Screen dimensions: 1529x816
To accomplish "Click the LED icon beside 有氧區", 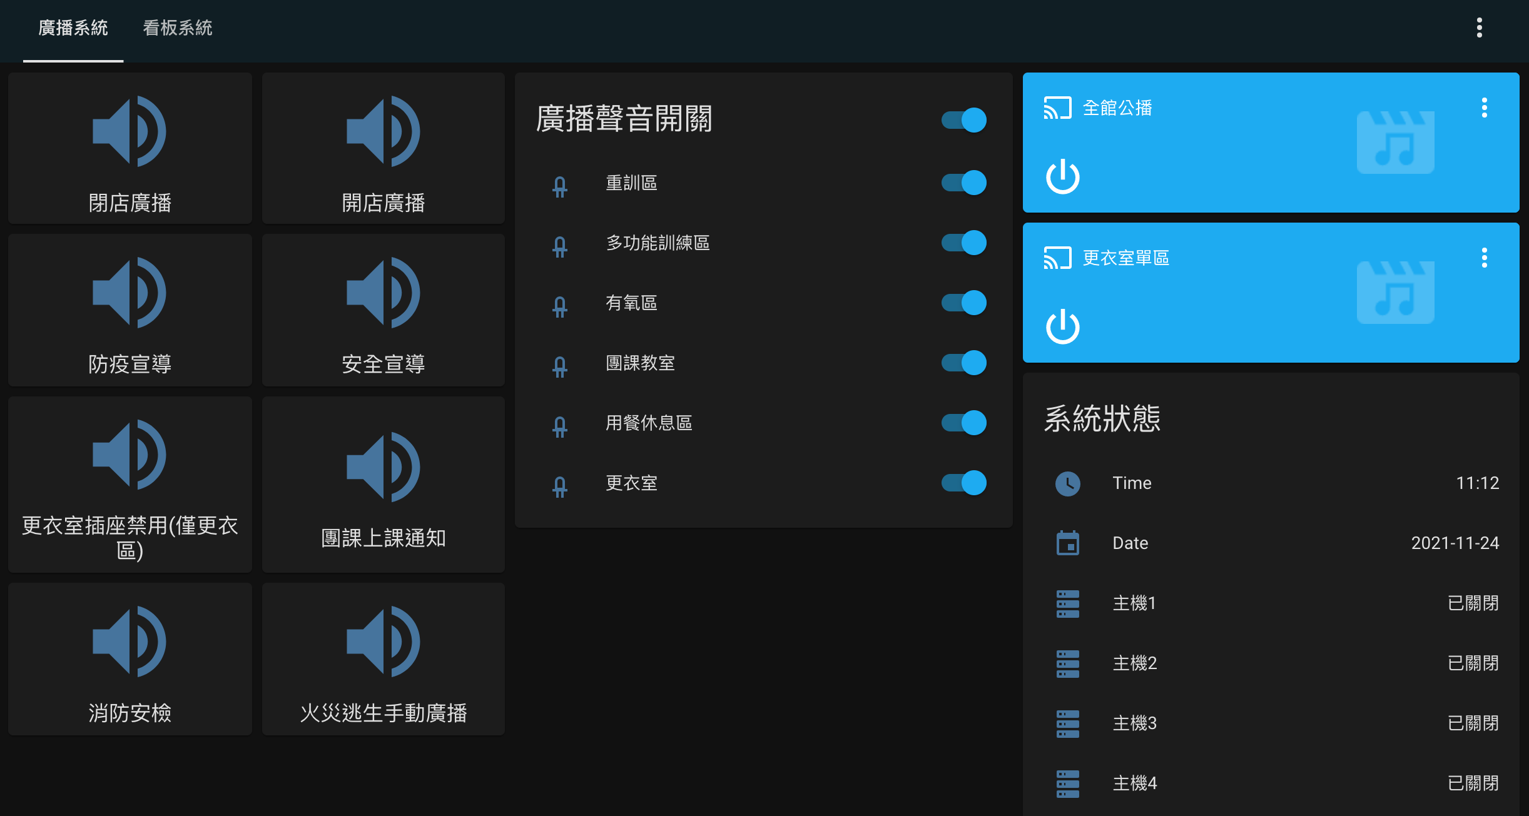I will pos(560,306).
